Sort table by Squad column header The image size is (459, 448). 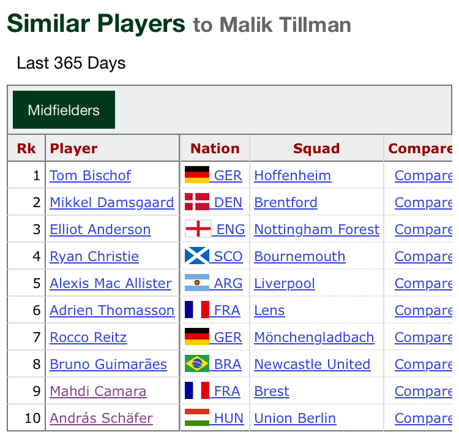pos(316,148)
